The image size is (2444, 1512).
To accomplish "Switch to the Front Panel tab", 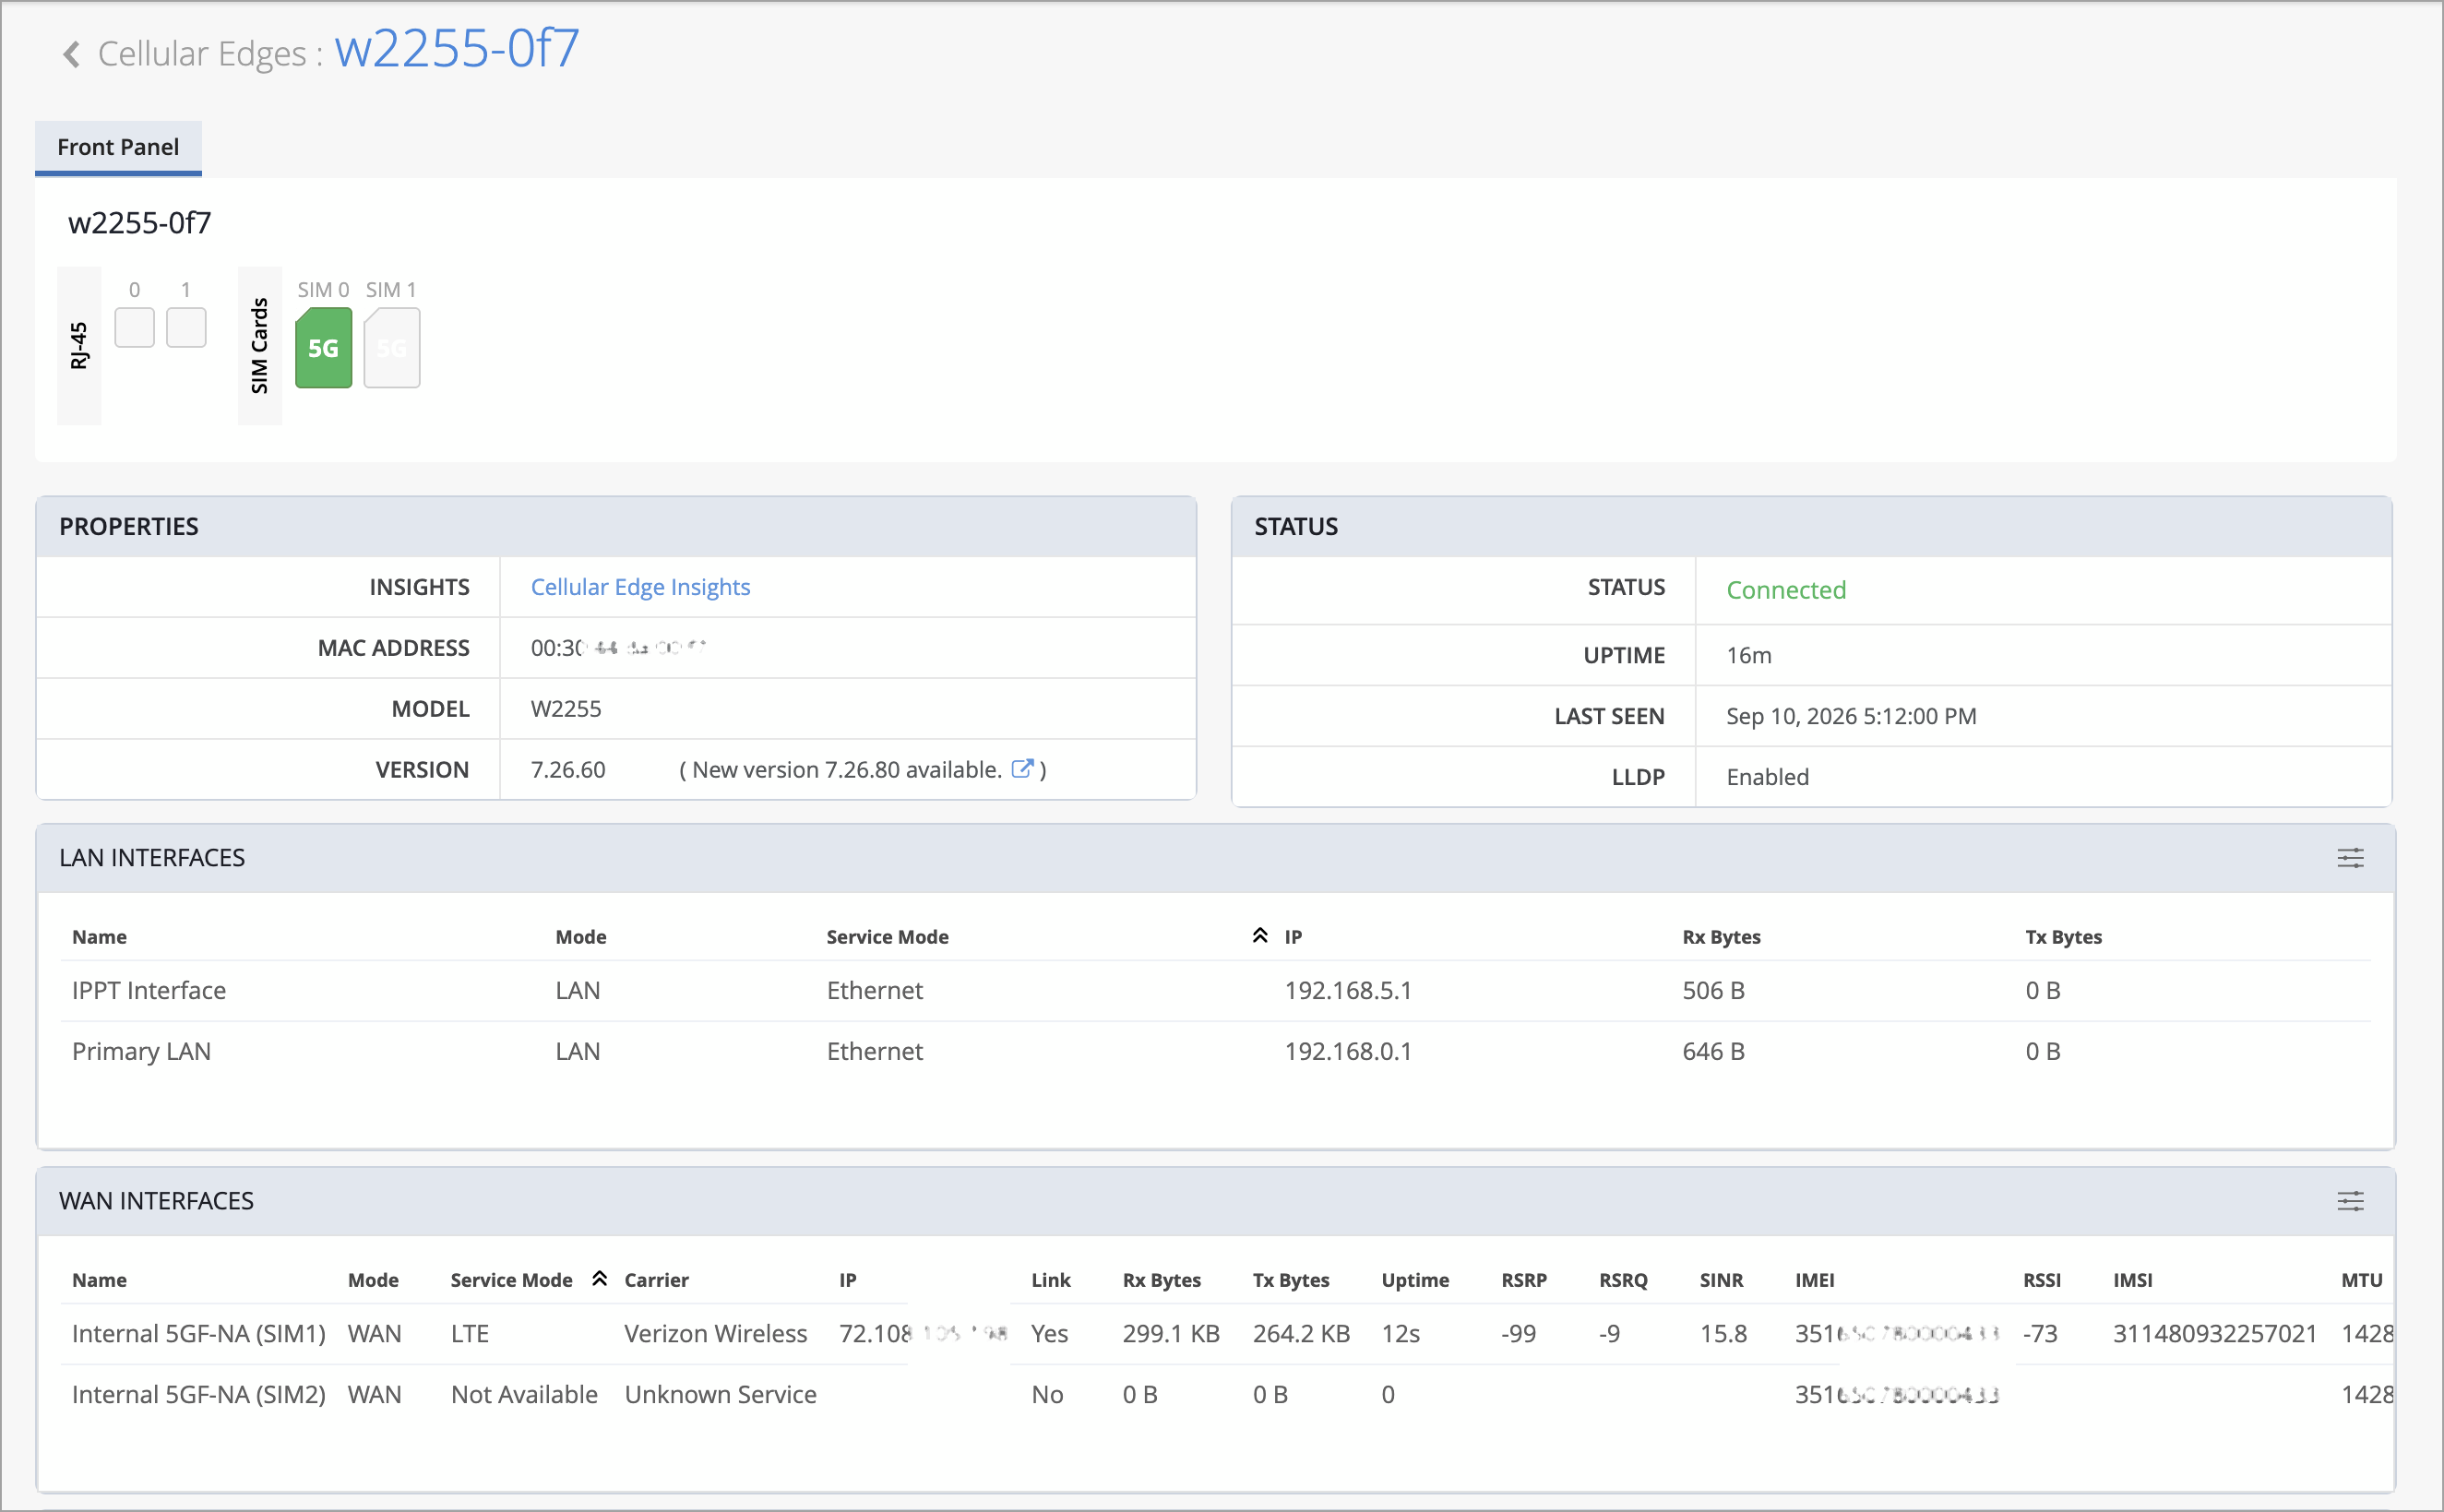I will [x=118, y=147].
